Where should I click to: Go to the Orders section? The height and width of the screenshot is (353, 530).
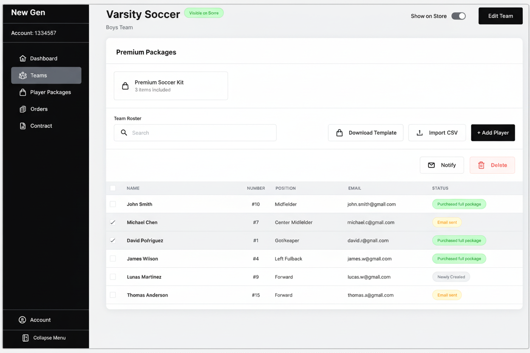point(39,109)
